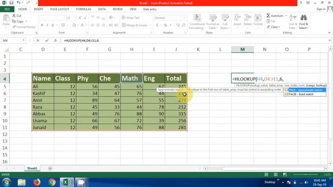This screenshot has height=187, width=333.
Task: Add a new sheet with plus button
Action: pyautogui.click(x=50, y=168)
